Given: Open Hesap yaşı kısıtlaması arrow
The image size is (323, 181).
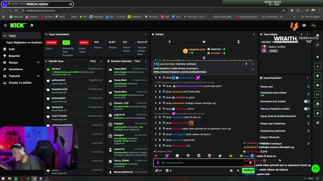Looking at the screenshot, I should pos(308,124).
